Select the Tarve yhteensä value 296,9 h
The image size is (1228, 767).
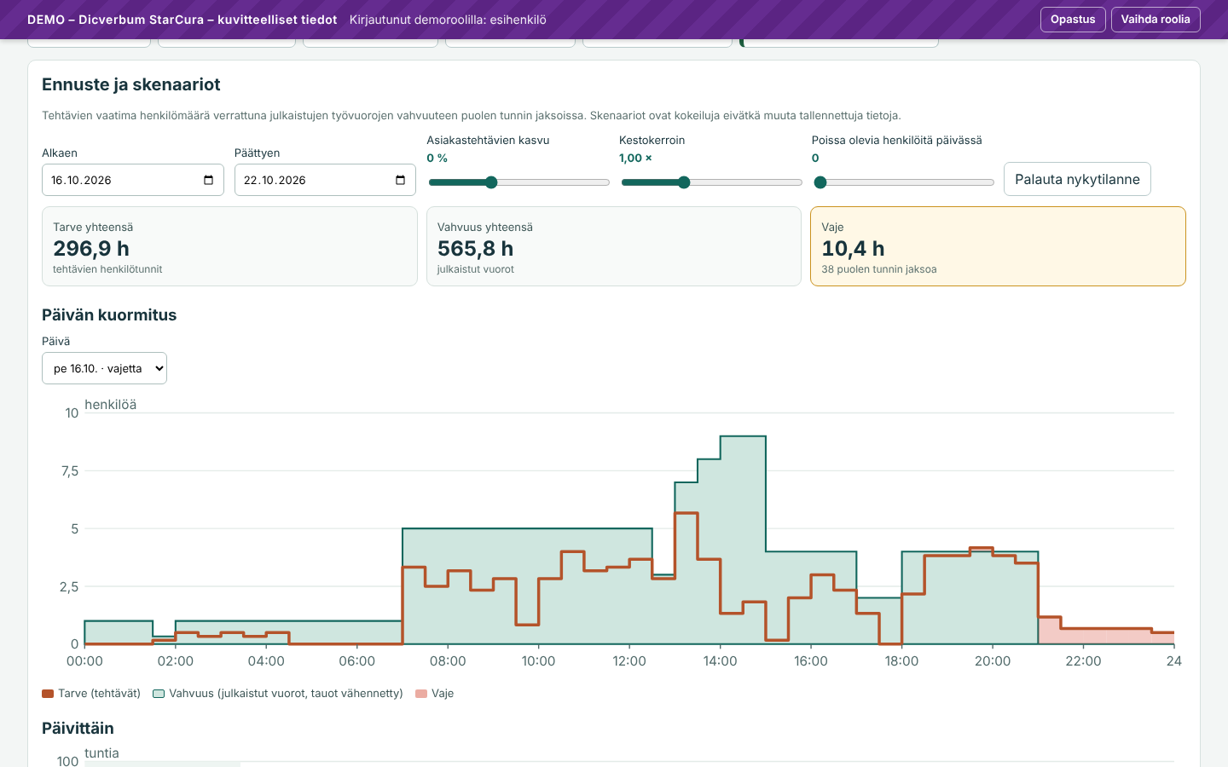(91, 249)
